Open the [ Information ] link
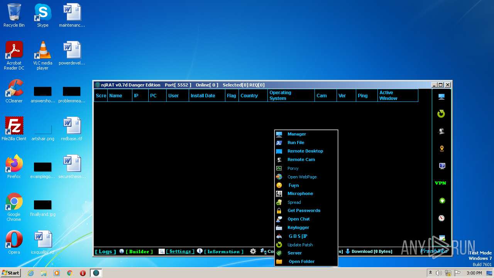The width and height of the screenshot is (494, 278). (224, 251)
